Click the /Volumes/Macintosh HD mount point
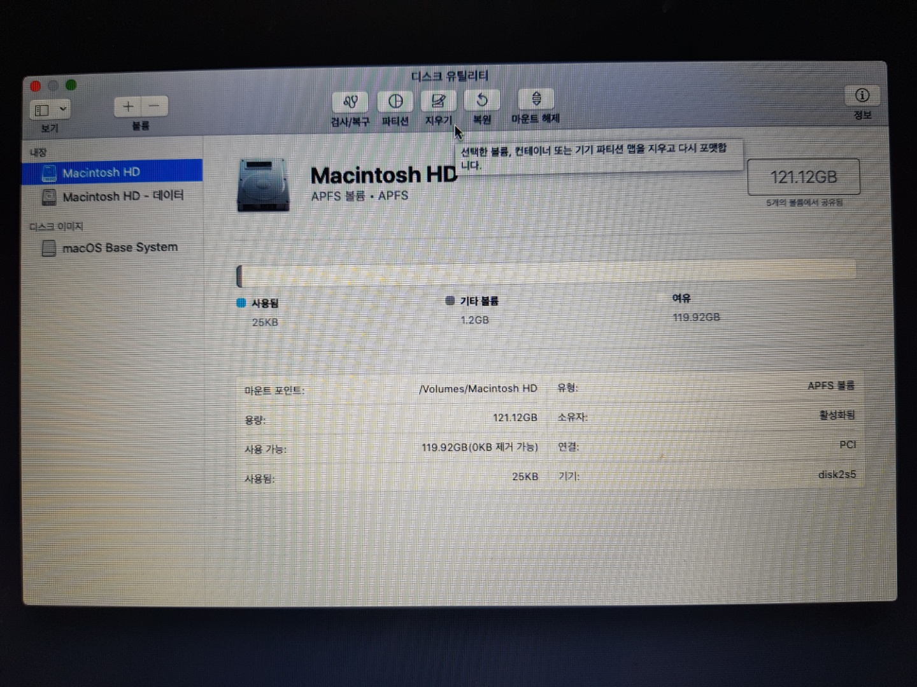 click(x=478, y=388)
